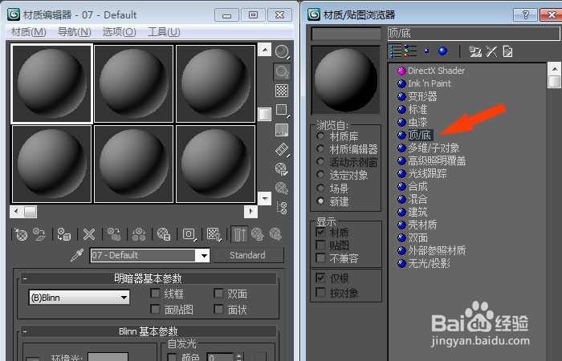Click Go Forward to Sibling icon
The height and width of the screenshot is (361, 562).
pos(275,234)
